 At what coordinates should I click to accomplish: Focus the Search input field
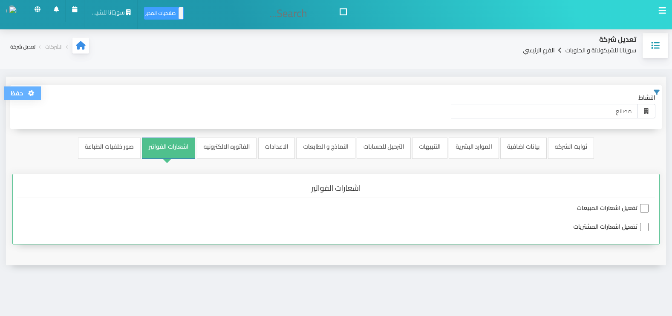[288, 14]
